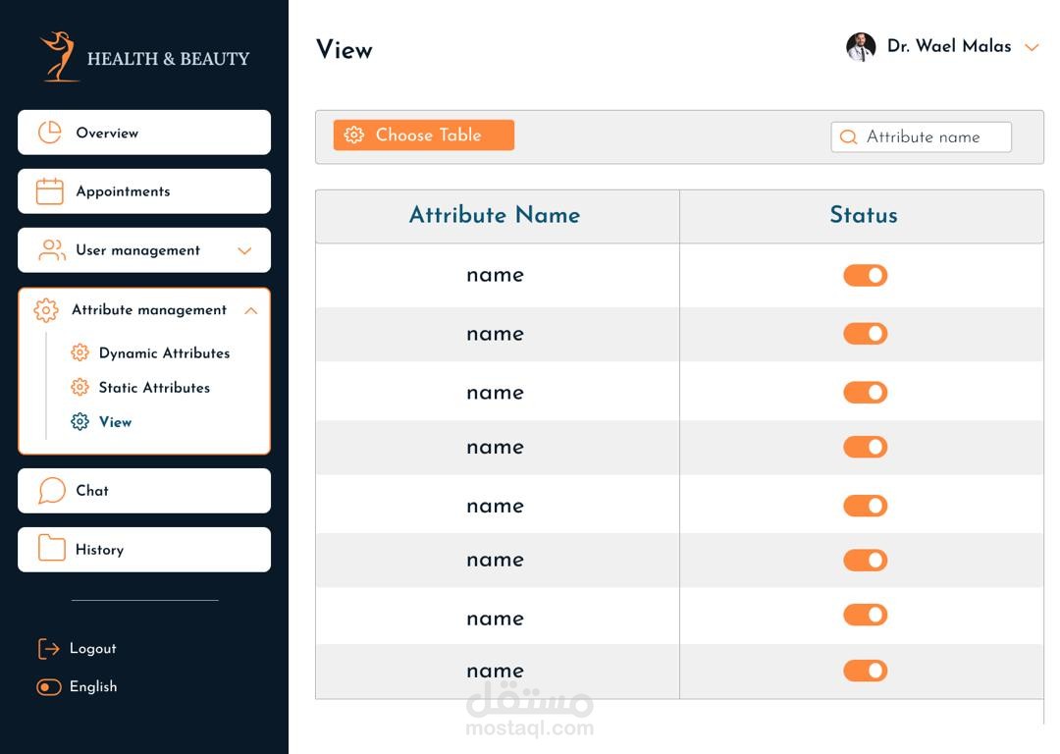Click the search magnifier icon
This screenshot has width=1060, height=754.
848,137
